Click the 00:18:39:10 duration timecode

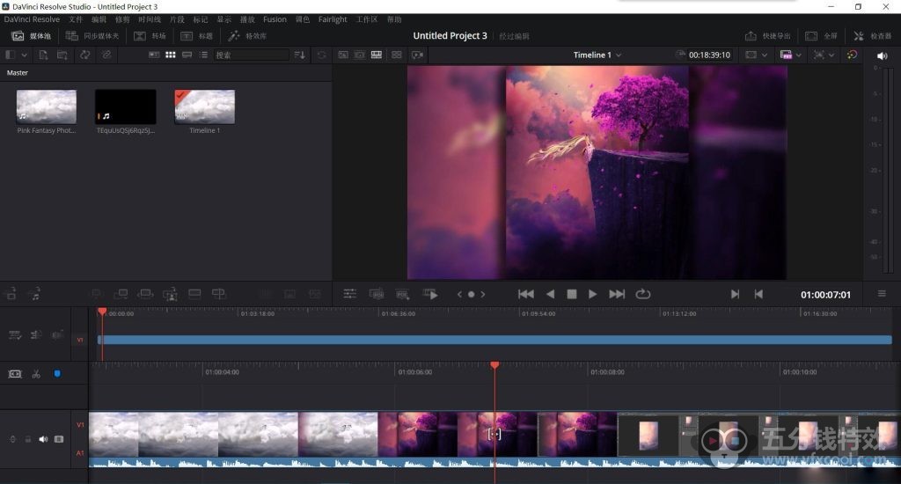tap(710, 55)
